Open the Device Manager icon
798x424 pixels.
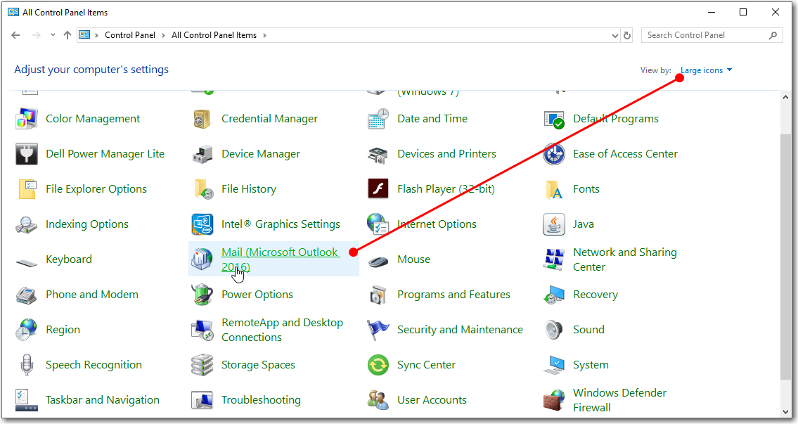point(259,153)
